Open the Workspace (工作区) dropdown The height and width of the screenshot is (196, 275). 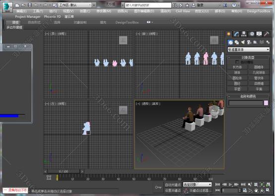click(75, 5)
